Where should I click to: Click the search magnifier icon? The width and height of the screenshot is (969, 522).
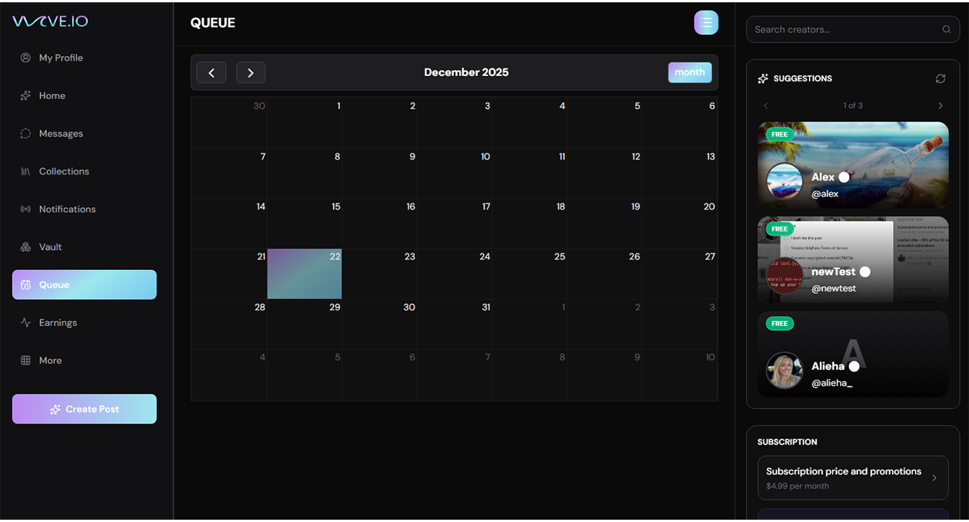(946, 30)
